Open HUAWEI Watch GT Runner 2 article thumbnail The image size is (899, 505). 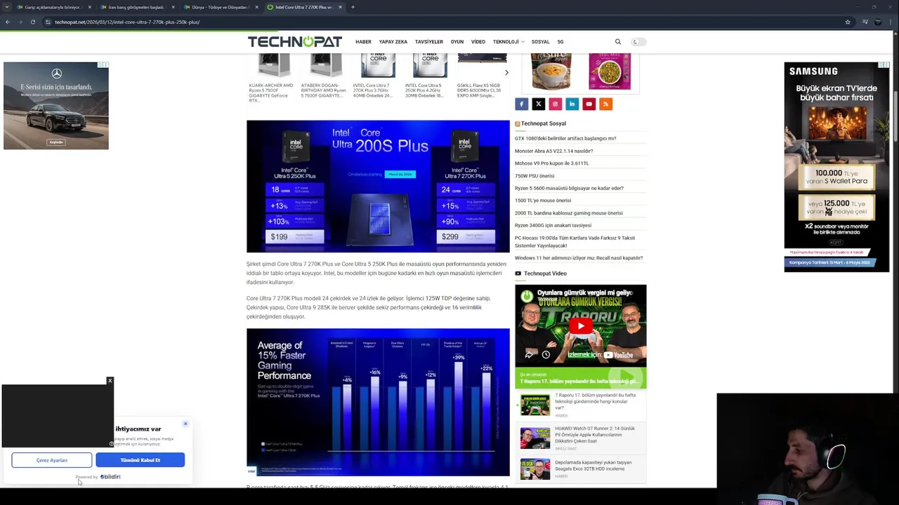[535, 438]
